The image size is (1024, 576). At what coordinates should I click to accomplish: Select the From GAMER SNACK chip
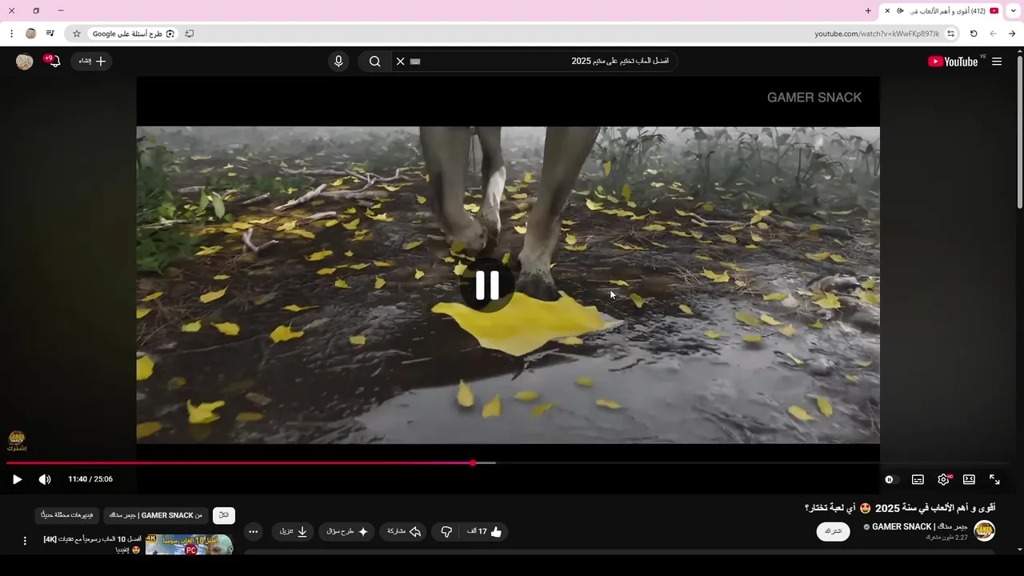pos(156,515)
